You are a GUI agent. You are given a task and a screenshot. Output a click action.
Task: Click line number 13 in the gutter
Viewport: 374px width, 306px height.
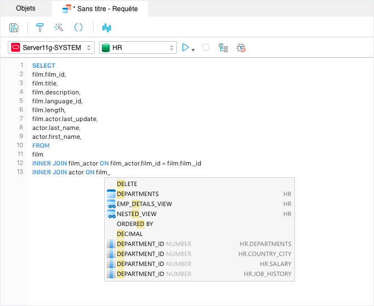20,172
